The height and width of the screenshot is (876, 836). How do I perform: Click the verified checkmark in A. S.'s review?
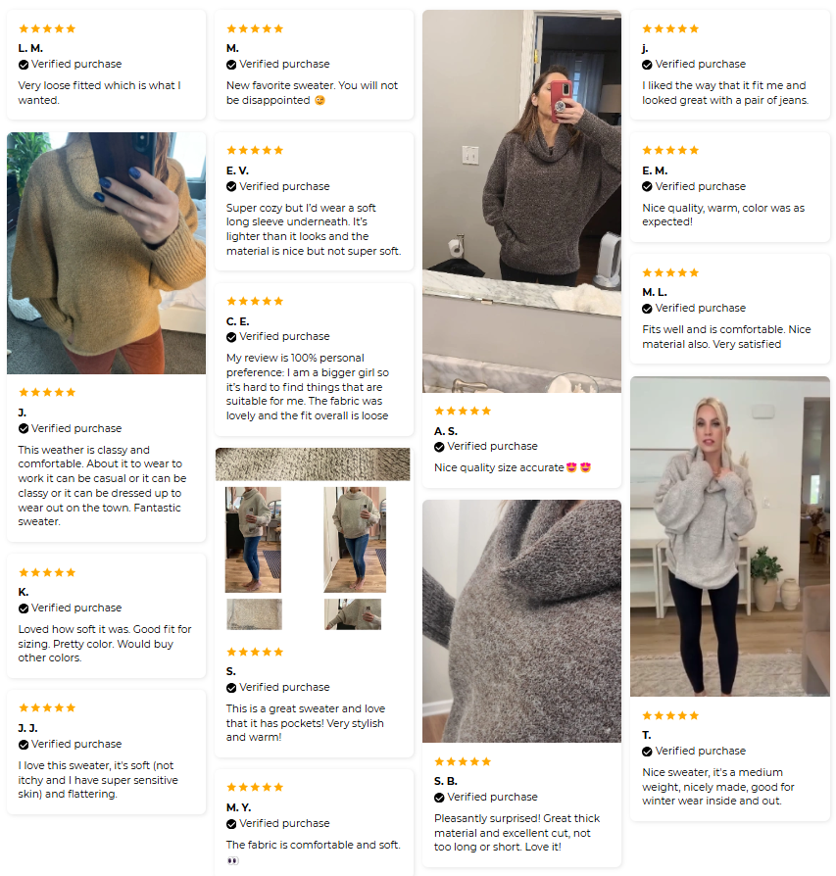pyautogui.click(x=439, y=447)
